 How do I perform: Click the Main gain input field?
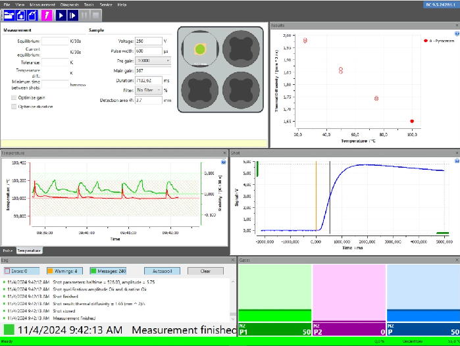(x=153, y=70)
